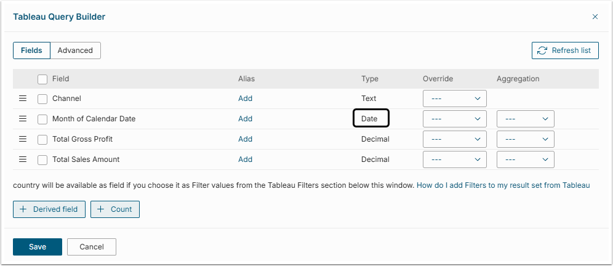Check the Month of Calendar Date checkbox
Image resolution: width=613 pixels, height=266 pixels.
coord(42,119)
